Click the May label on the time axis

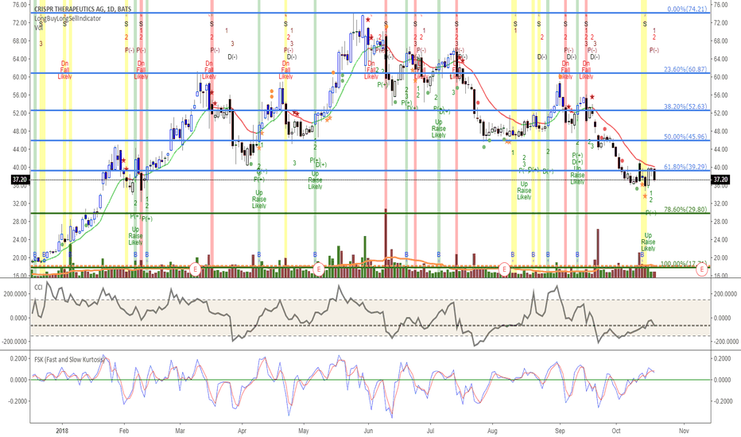point(304,431)
